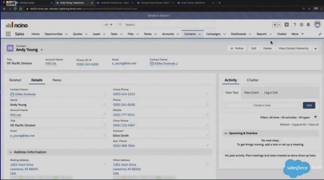The image size is (324, 180).
Task: Edit navigation bar pencil icon
Action: point(320,34)
